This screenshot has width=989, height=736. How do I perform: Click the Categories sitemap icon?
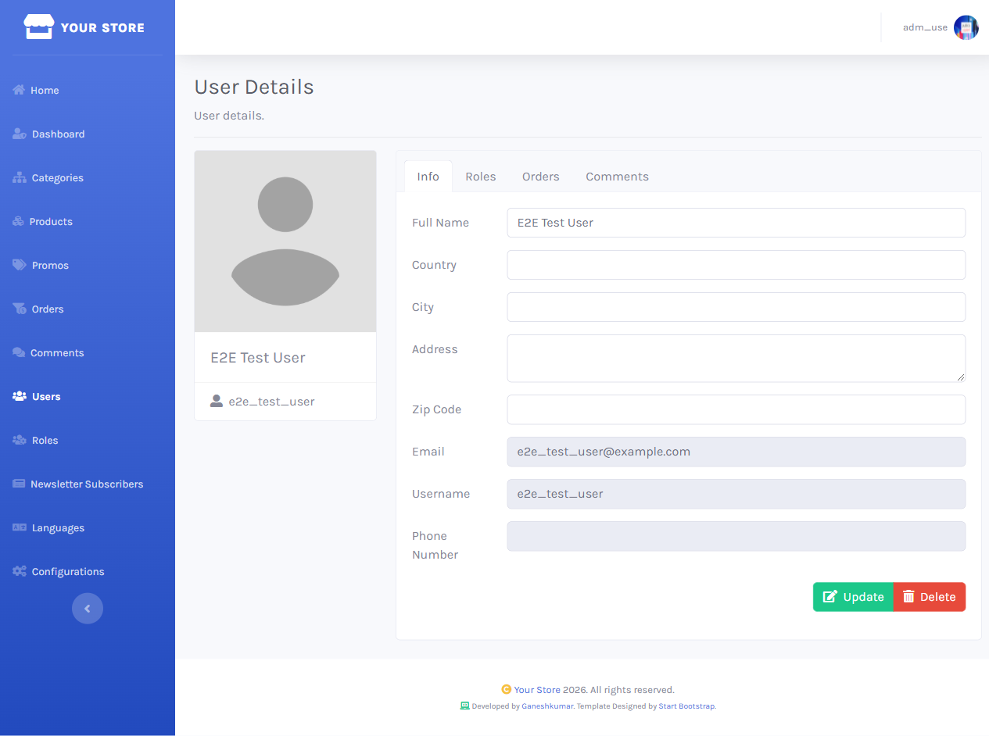[x=20, y=177]
